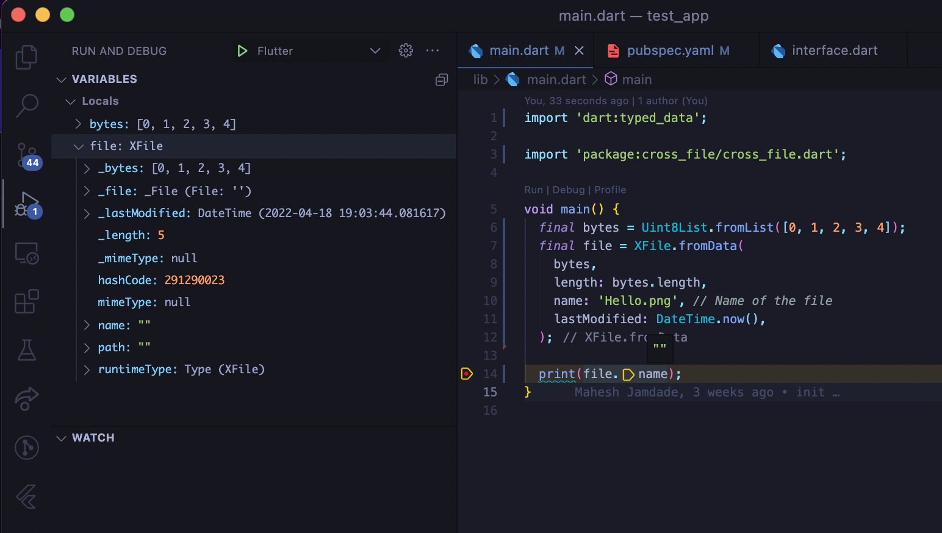Open the Extensions view icon
Image resolution: width=942 pixels, height=533 pixels.
[26, 301]
